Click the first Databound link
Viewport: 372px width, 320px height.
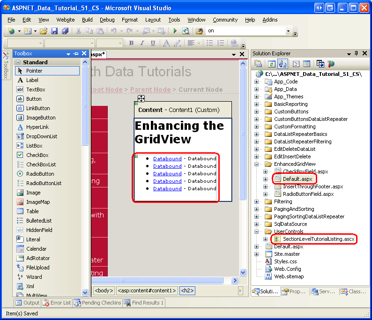[167, 158]
